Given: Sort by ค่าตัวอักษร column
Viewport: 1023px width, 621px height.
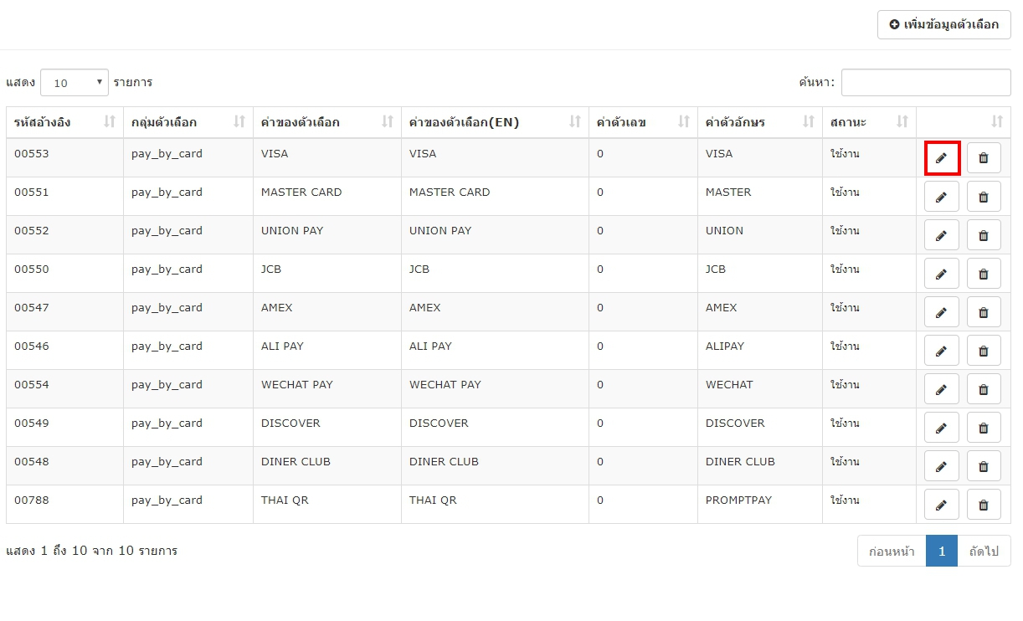Looking at the screenshot, I should (760, 122).
